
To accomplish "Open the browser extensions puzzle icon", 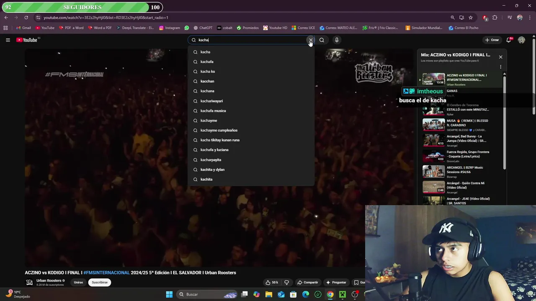I will pyautogui.click(x=495, y=18).
